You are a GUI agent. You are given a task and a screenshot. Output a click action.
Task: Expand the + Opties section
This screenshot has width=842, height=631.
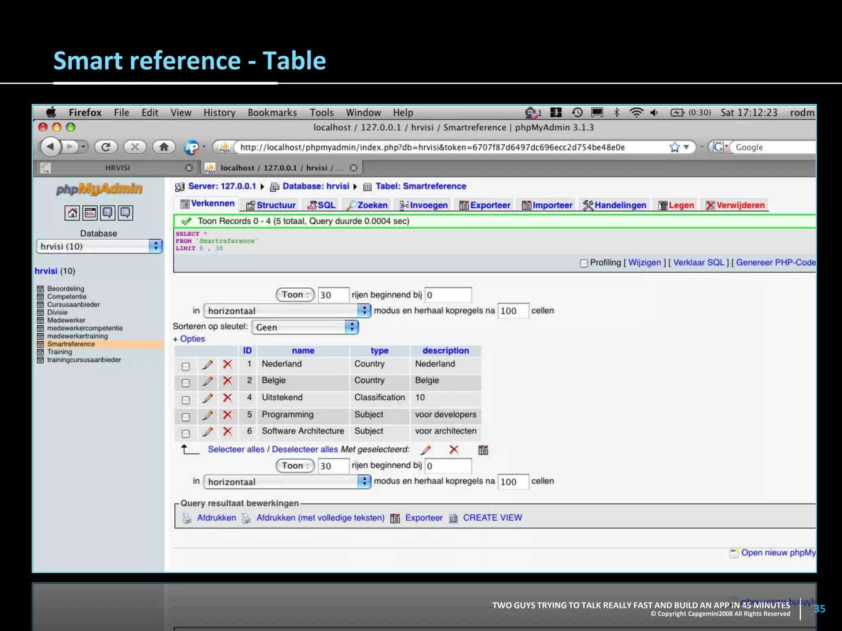point(189,339)
